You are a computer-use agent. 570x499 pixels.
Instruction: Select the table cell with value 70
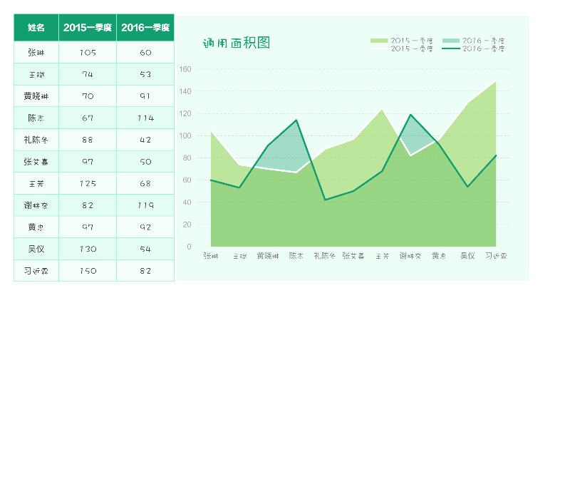pyautogui.click(x=88, y=96)
